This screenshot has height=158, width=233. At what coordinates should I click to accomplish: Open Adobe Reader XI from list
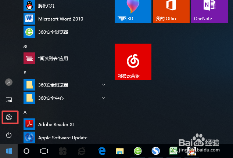click(x=65, y=124)
